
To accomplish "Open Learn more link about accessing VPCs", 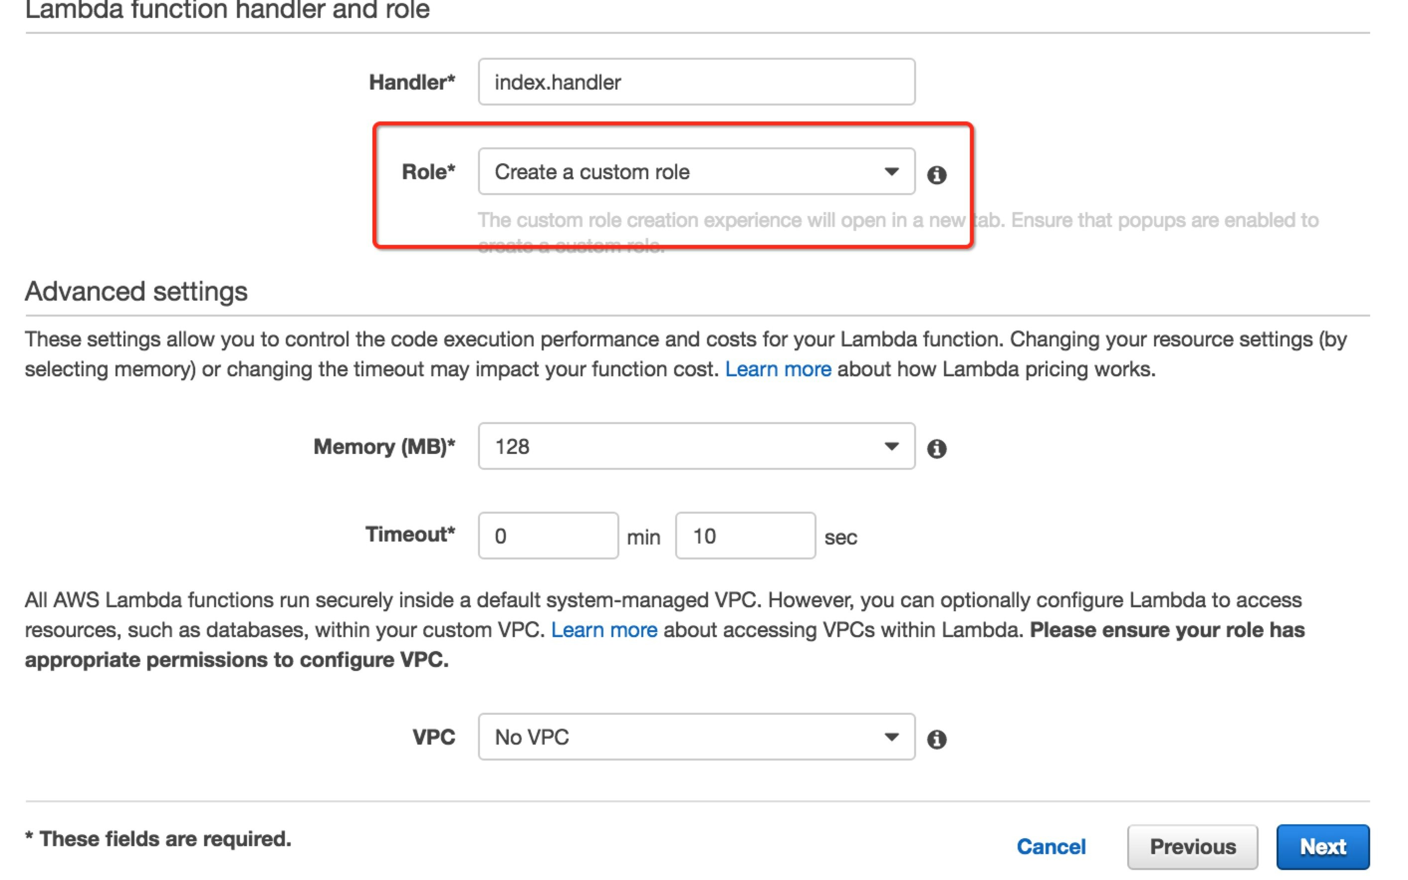I will (x=603, y=630).
